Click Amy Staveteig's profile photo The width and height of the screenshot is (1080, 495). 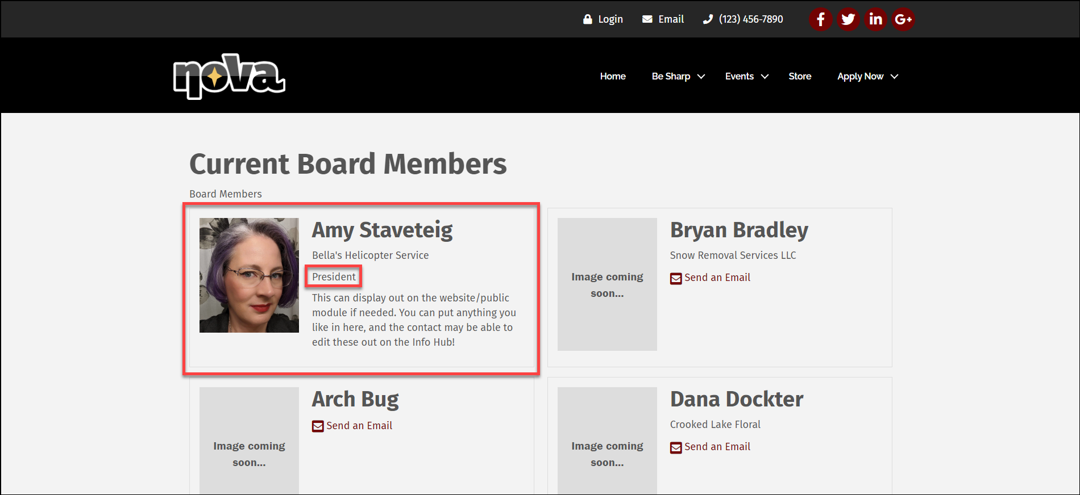point(249,275)
